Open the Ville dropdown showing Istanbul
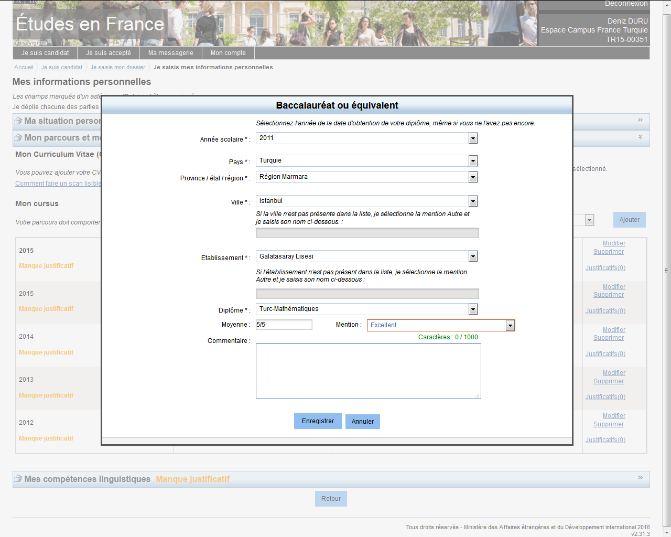The height and width of the screenshot is (537, 671). tap(366, 201)
